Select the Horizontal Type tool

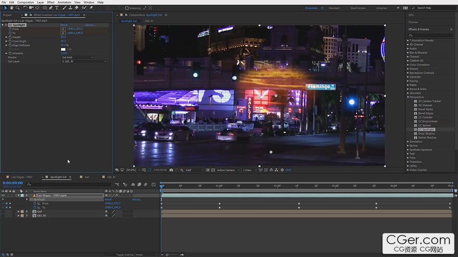tap(57, 8)
